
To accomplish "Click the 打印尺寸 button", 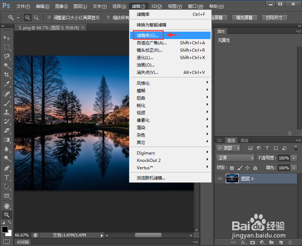I will pos(274,18).
